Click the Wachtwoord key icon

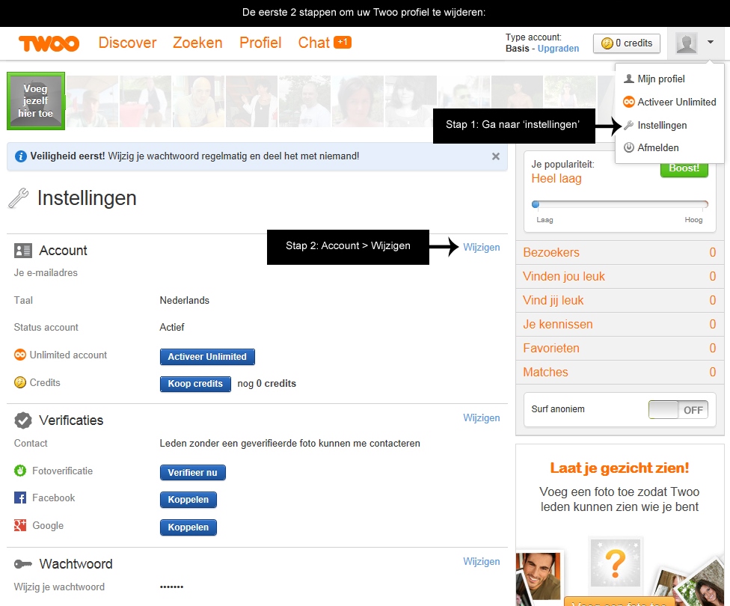(x=22, y=564)
